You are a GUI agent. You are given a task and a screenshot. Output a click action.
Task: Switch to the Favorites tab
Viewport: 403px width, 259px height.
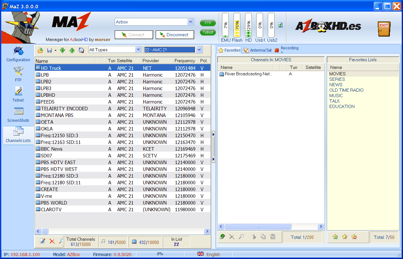pyautogui.click(x=229, y=50)
